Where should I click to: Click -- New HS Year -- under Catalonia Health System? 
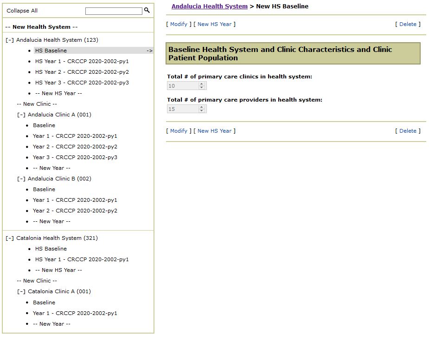click(58, 270)
